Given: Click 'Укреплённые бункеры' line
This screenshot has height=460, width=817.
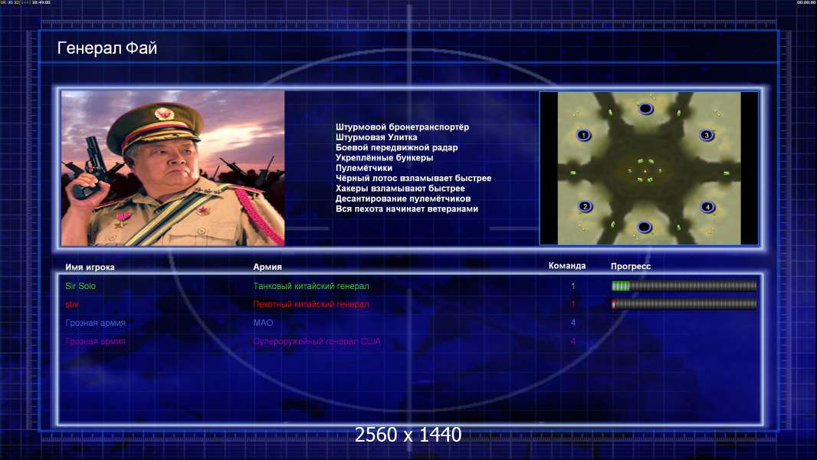Looking at the screenshot, I should click(384, 158).
